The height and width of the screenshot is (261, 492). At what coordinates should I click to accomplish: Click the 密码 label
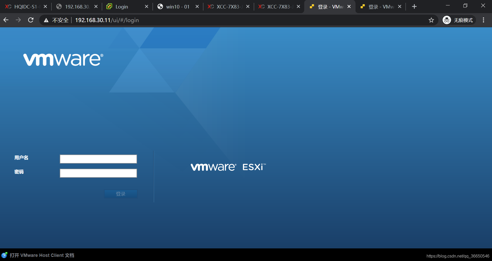tap(19, 172)
